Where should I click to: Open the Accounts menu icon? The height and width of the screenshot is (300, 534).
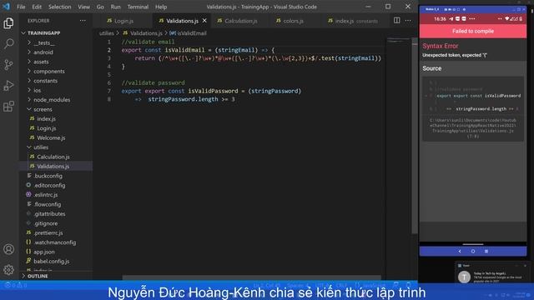click(8, 249)
